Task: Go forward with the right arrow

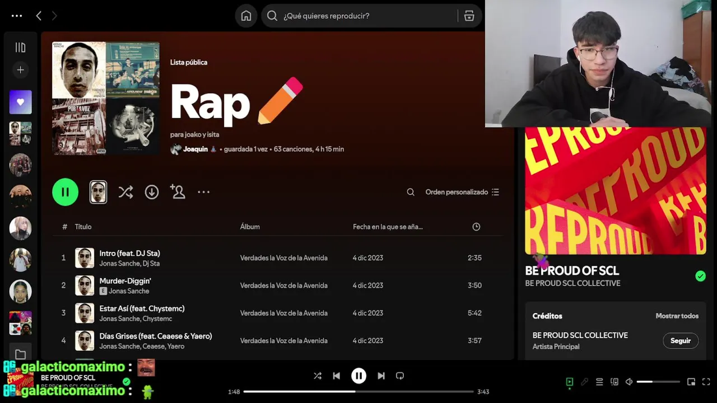Action: coord(54,16)
